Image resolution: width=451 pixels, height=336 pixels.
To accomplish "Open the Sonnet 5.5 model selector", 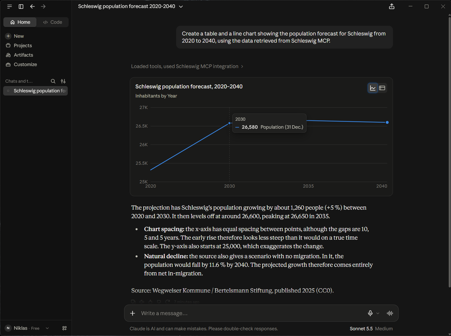I will coord(371,329).
